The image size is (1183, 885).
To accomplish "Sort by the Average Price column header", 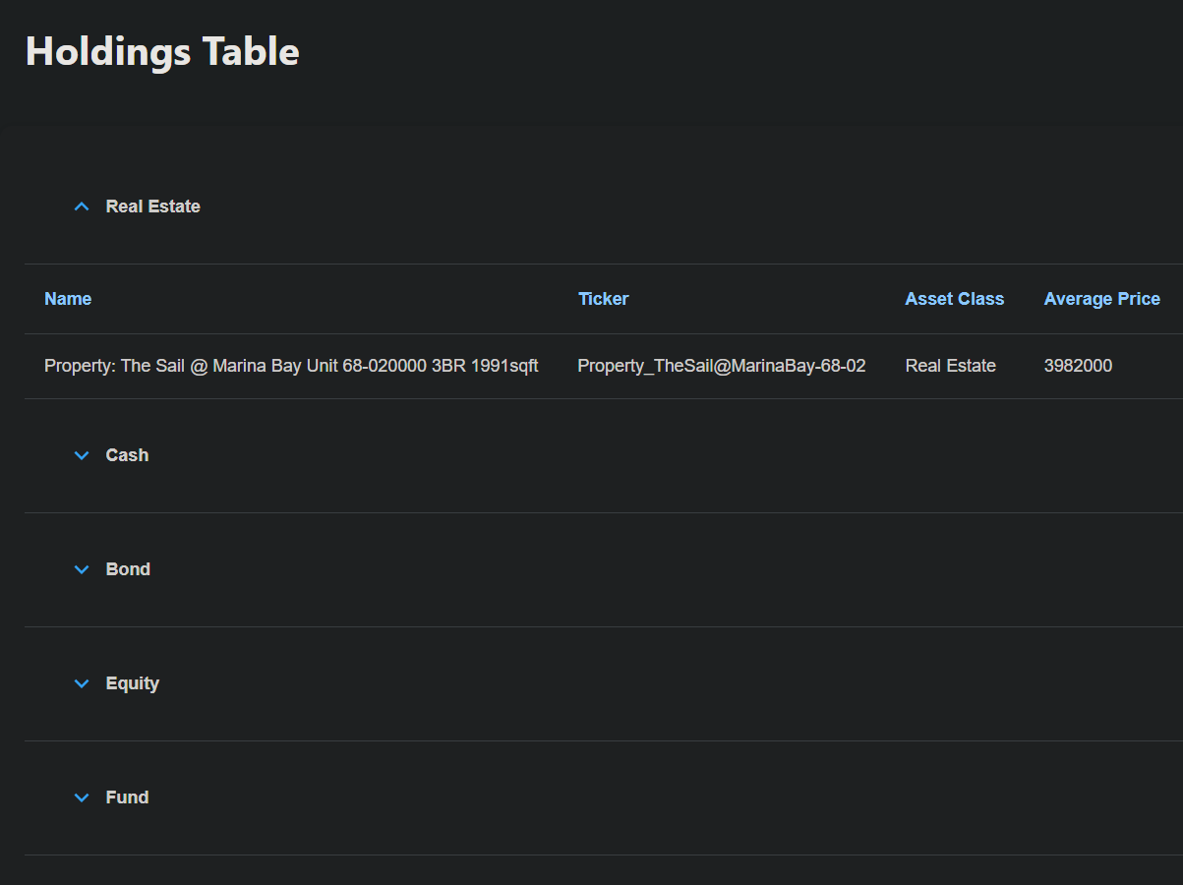I will (1101, 299).
